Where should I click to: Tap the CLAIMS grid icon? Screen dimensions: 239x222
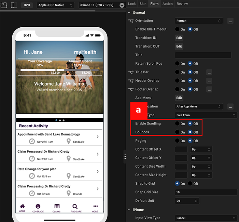pyautogui.click(x=57, y=206)
